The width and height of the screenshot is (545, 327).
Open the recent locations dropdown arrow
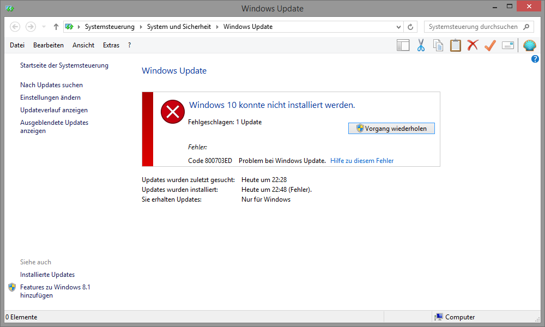coord(44,27)
